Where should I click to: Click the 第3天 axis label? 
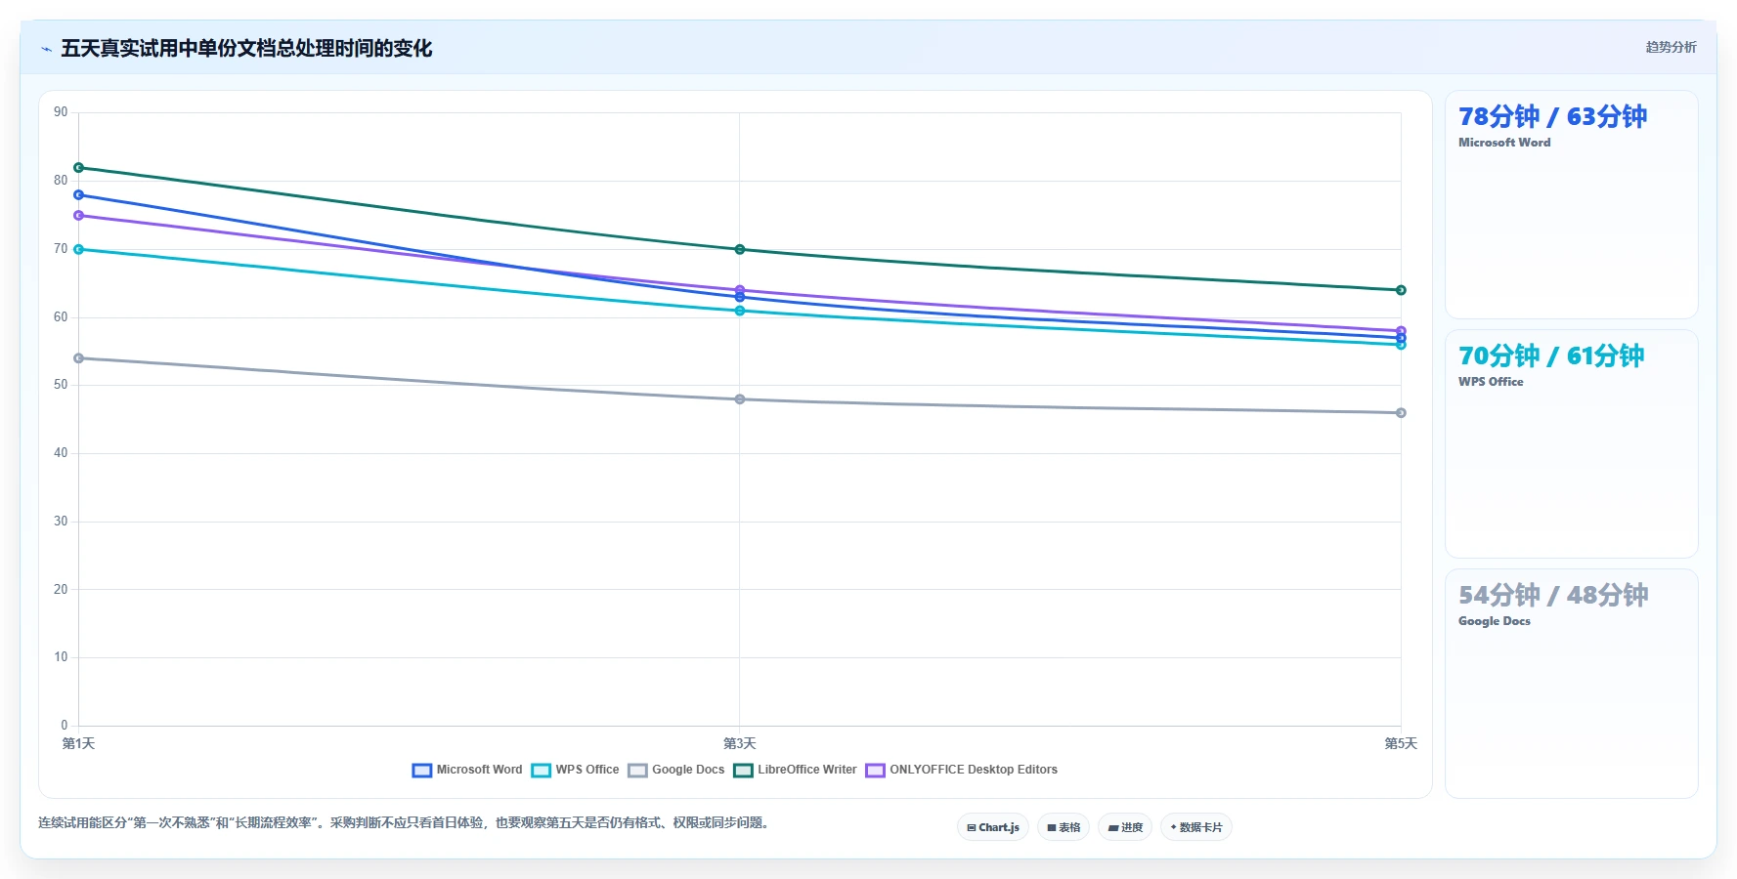coord(740,744)
